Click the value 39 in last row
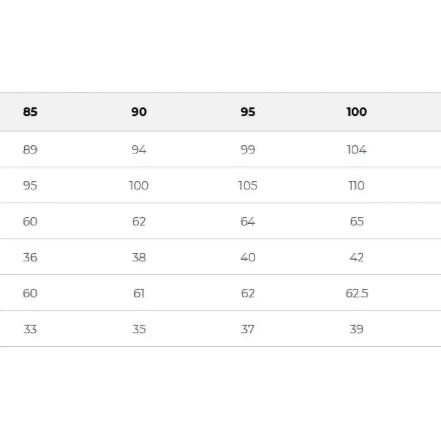The width and height of the screenshot is (441, 441). (x=357, y=329)
